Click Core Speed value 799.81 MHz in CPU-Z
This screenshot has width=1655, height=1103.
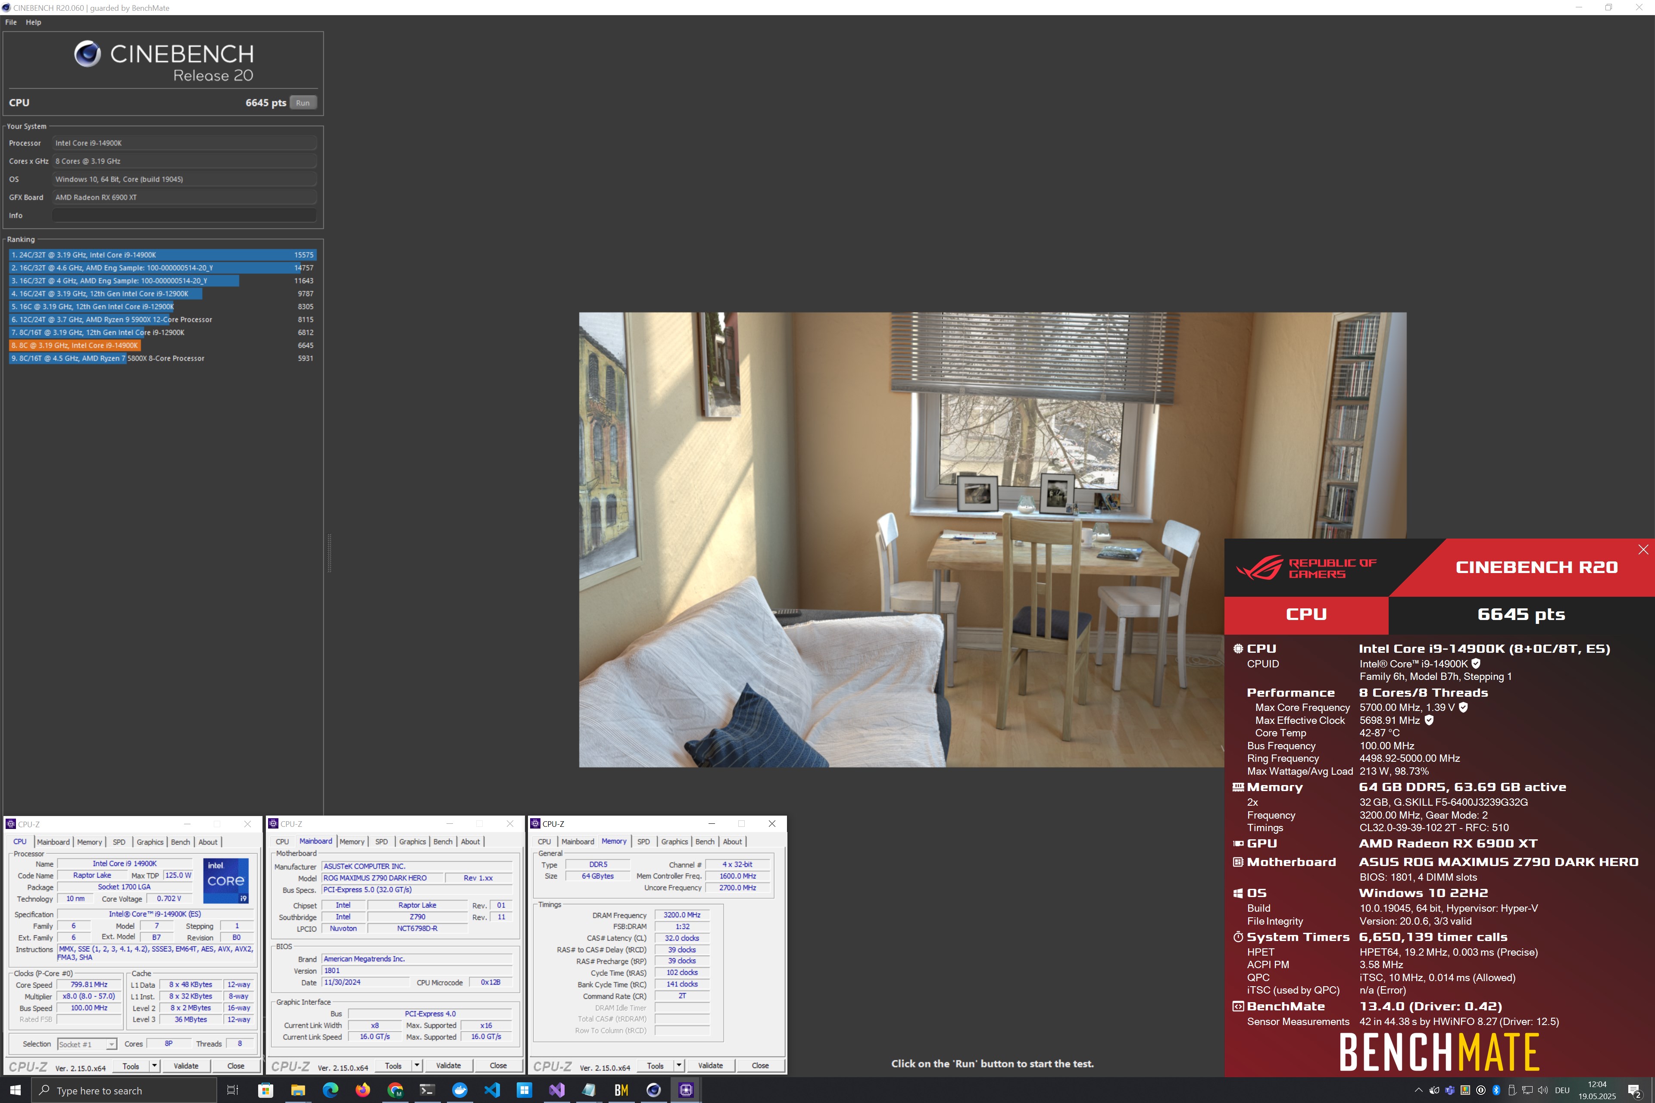click(x=89, y=985)
